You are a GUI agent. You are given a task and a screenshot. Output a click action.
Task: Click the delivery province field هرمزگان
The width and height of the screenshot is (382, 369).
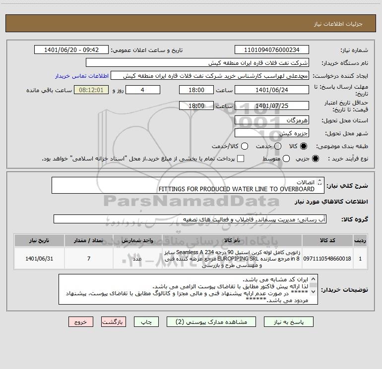[x=272, y=120]
